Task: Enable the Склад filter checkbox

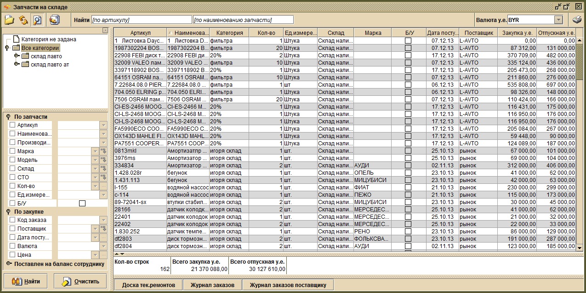Action: click(13, 169)
